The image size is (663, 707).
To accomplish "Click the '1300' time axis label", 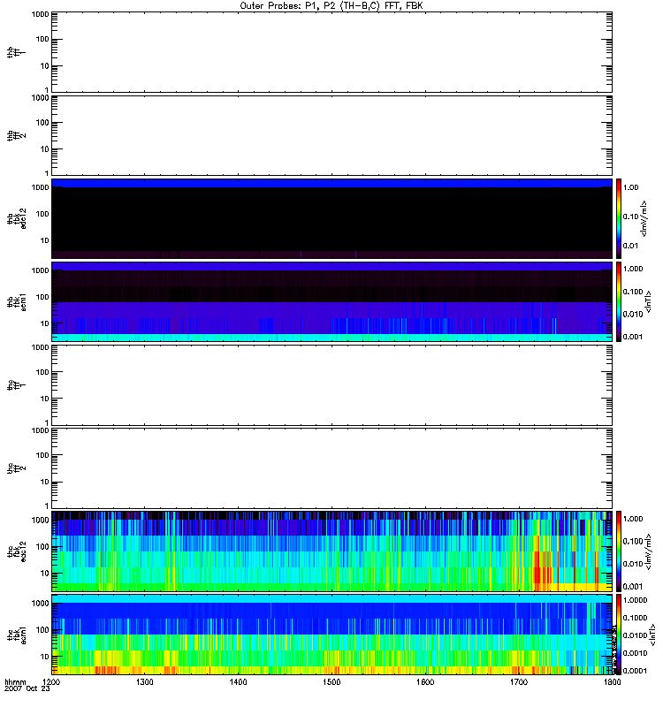I will coord(144,682).
